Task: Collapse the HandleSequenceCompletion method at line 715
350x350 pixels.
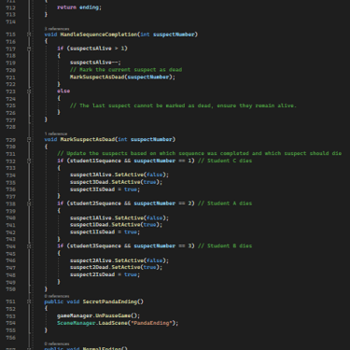Action: pos(29,35)
